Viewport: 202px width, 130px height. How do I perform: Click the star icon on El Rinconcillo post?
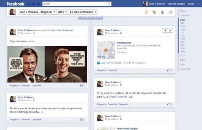tap(165, 30)
